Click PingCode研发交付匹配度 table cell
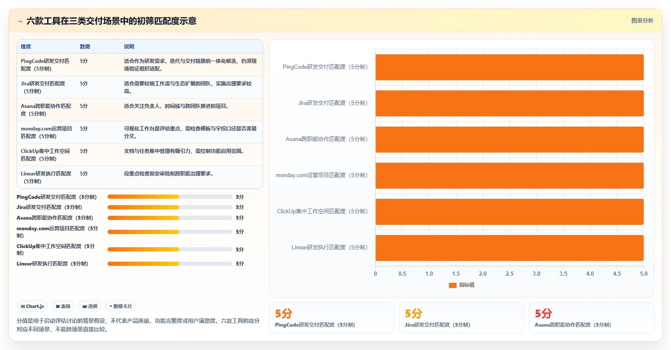 [x=46, y=65]
